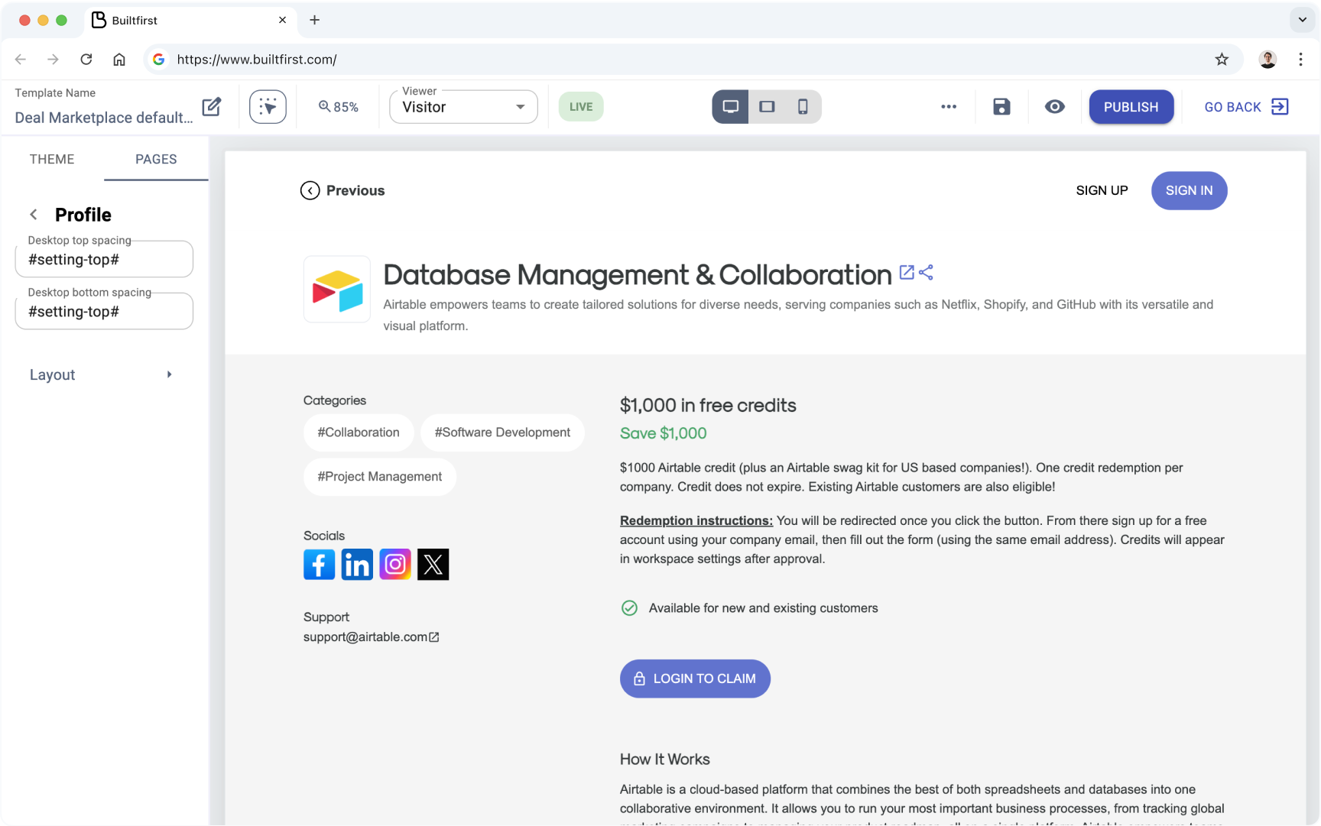This screenshot has height=826, width=1321.
Task: Select the #Software Development category tag
Action: click(502, 432)
